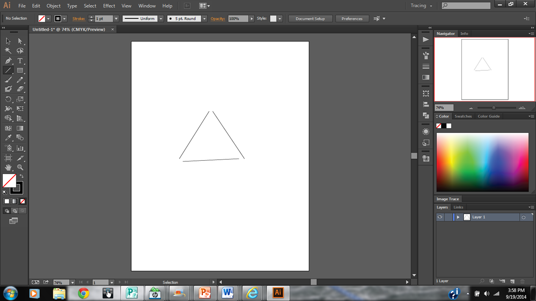Switch to the Info tab

tap(464, 33)
